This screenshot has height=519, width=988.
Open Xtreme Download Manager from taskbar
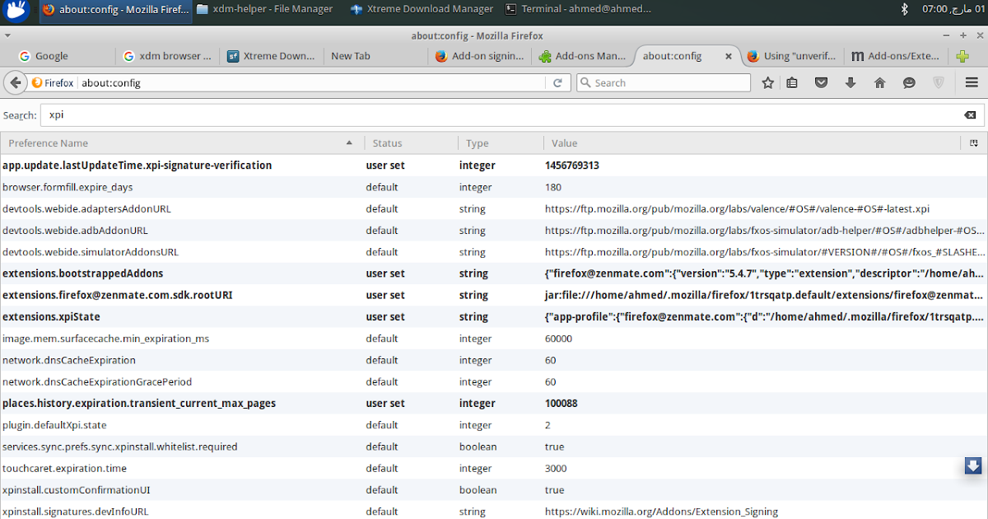pyautogui.click(x=420, y=9)
